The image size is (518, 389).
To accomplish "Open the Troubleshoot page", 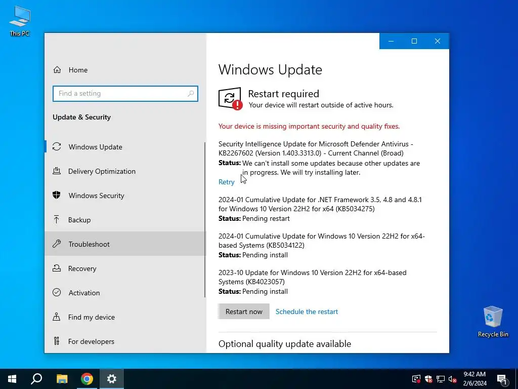I will [x=125, y=244].
